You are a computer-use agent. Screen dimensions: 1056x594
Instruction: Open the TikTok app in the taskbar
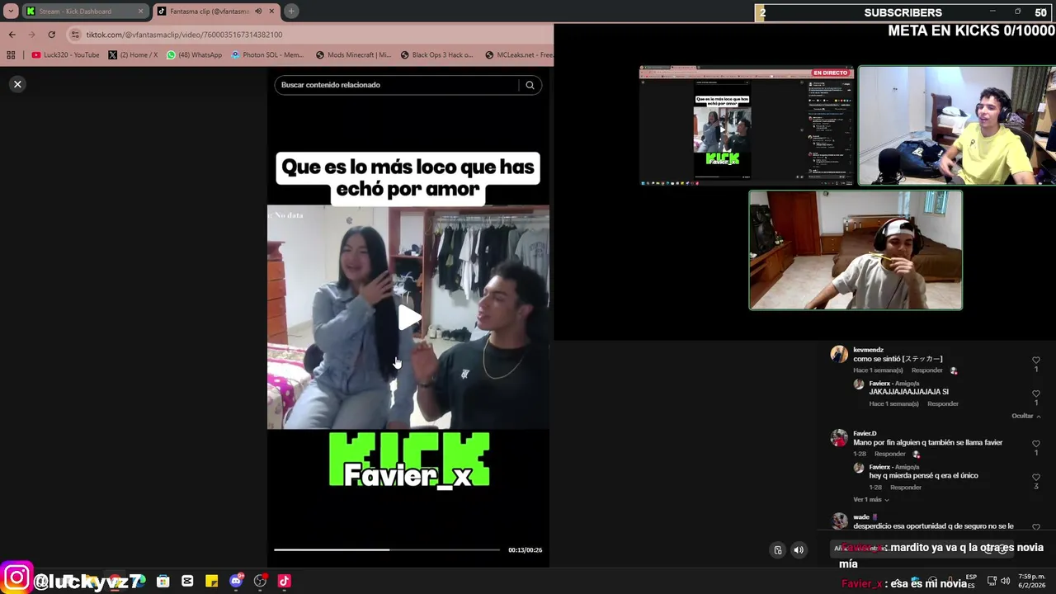(285, 581)
